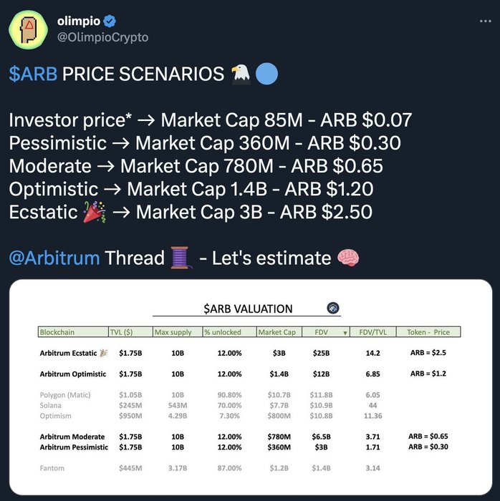Open the @OlimpioCrypto handle
This screenshot has height=501, width=500.
[x=102, y=37]
